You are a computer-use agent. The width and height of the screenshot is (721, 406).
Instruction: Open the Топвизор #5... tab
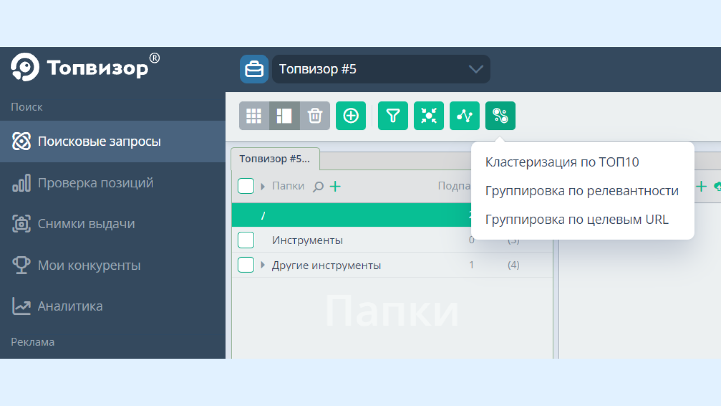pos(275,159)
